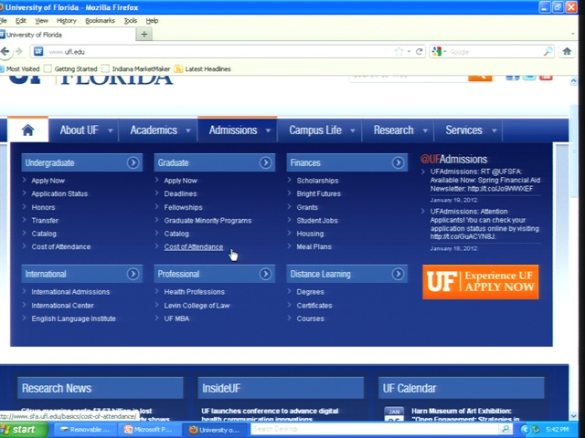585x438 pixels.
Task: Open the History menu
Action: pyautogui.click(x=67, y=21)
